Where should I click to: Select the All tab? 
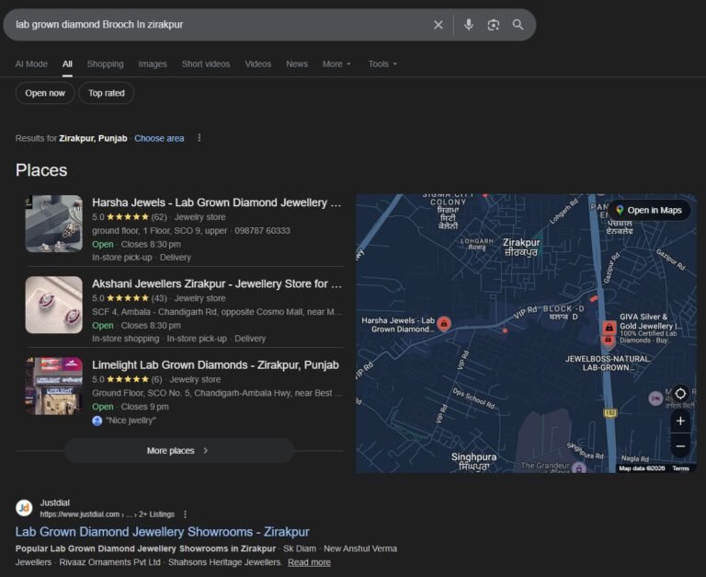click(x=67, y=64)
